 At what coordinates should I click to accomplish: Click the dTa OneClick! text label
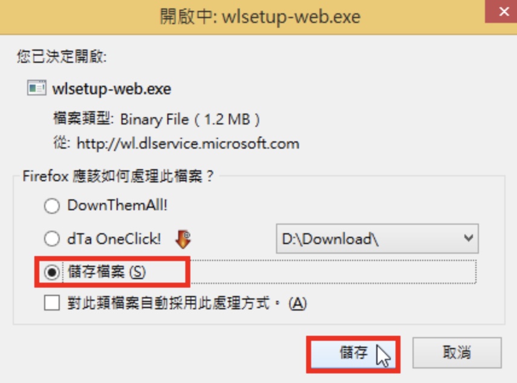[x=114, y=239]
